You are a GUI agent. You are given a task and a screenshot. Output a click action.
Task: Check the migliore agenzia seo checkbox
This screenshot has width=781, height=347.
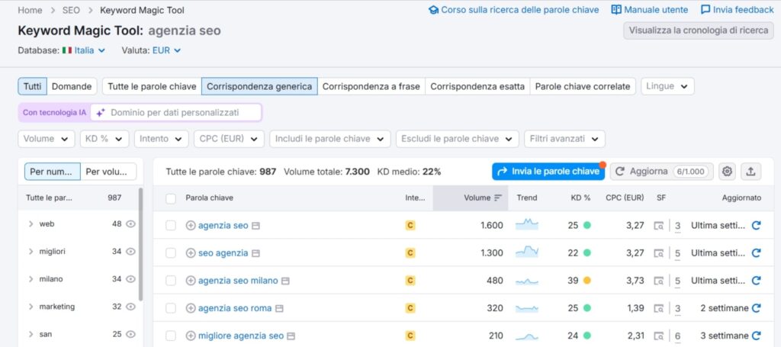coord(171,336)
